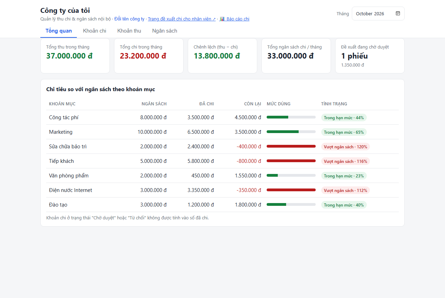The image size is (445, 298).
Task: Click the Công tác phí usage progress bar
Action: pos(291,117)
